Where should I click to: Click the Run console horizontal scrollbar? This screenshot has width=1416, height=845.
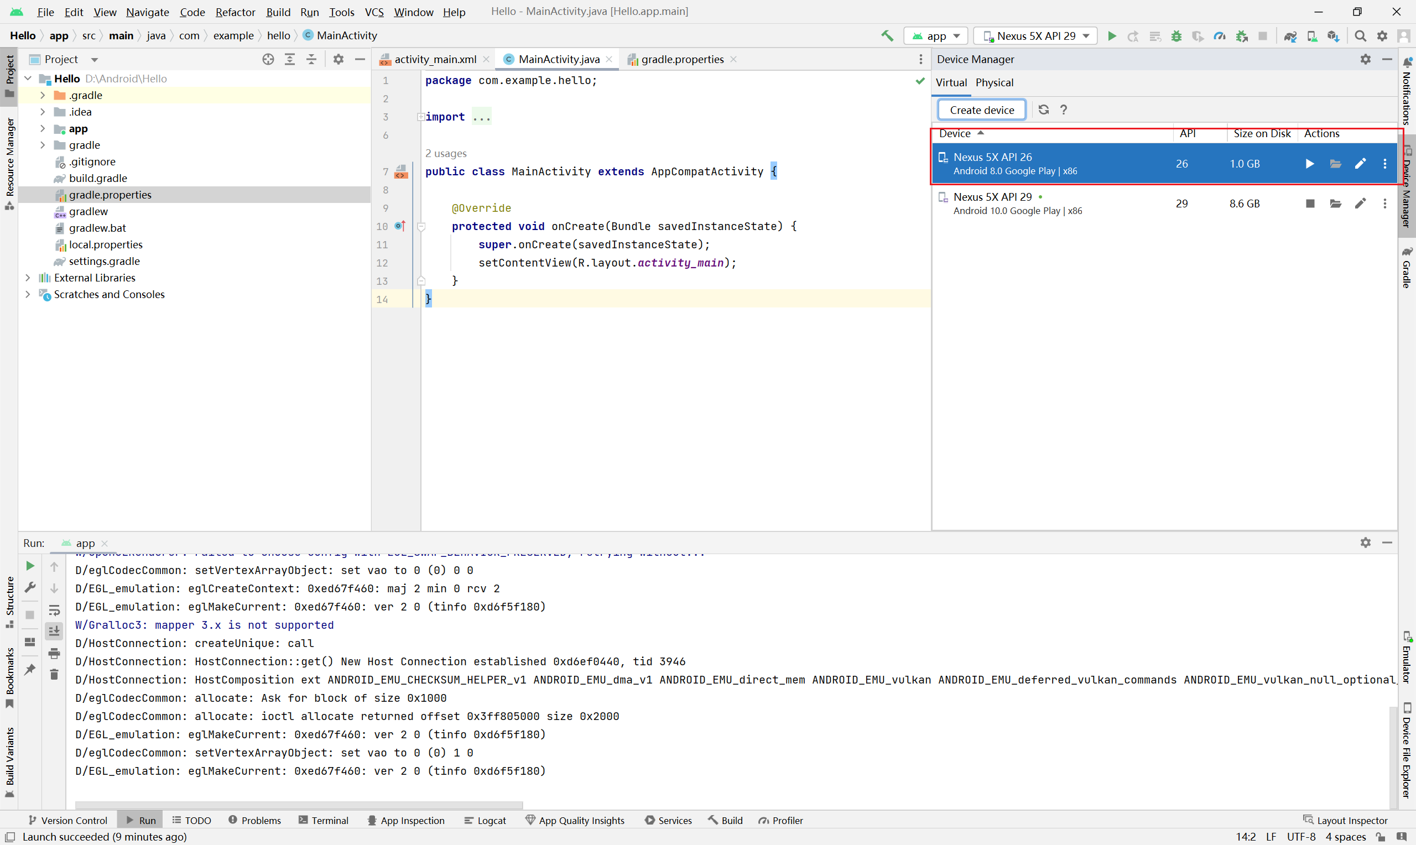tap(299, 805)
